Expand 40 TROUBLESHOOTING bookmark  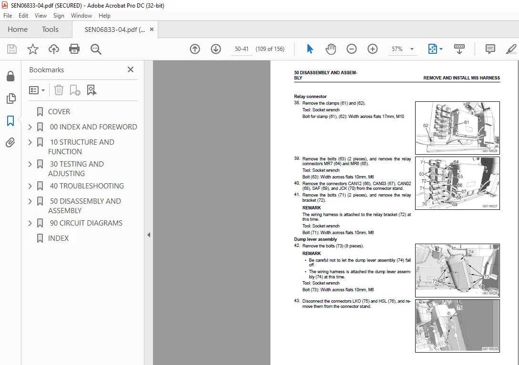click(30, 186)
